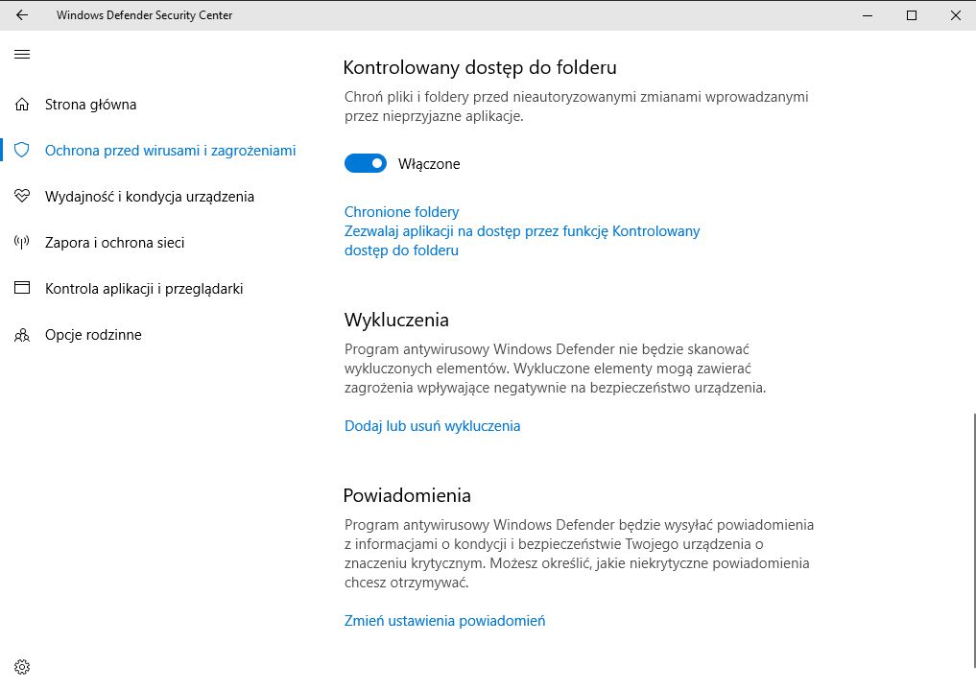The image size is (976, 691).
Task: Click the back arrow icon
Action: [x=22, y=15]
